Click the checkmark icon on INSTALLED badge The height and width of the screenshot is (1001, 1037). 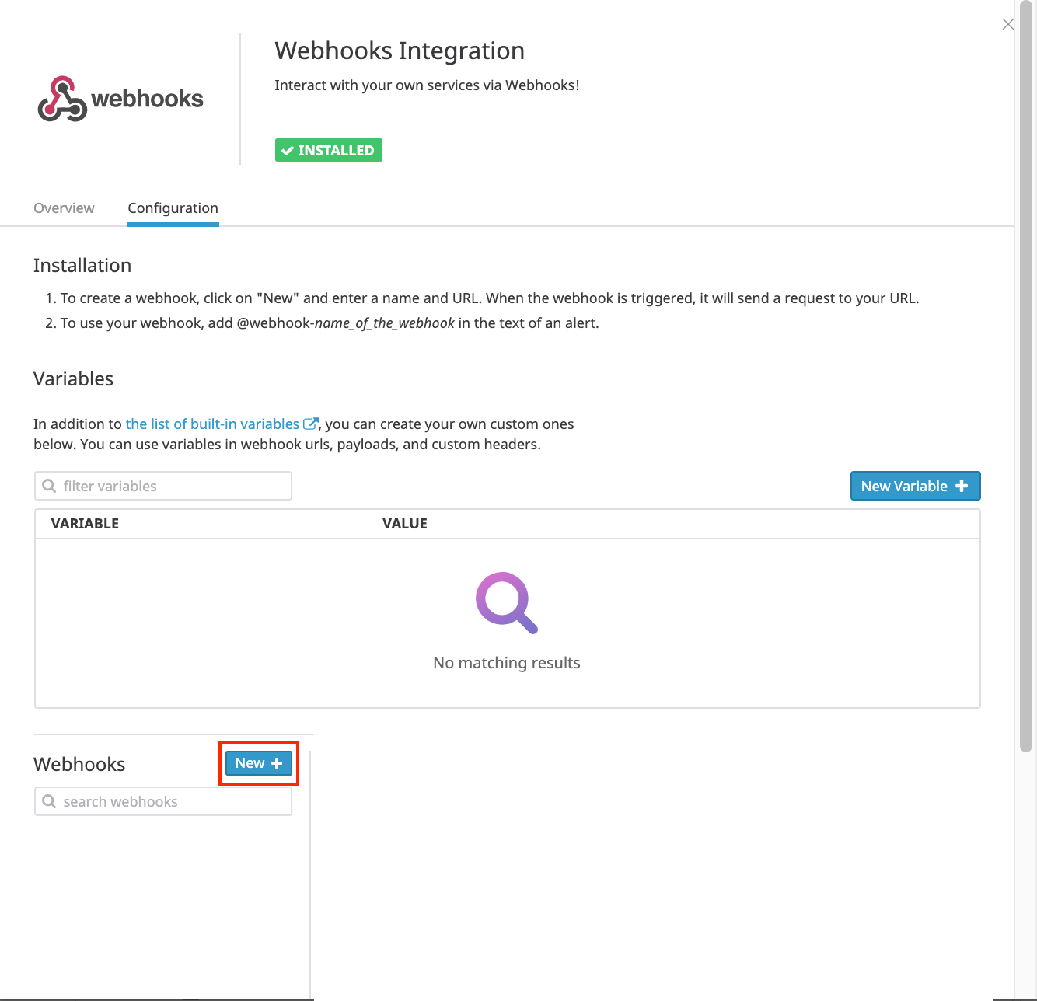point(288,150)
